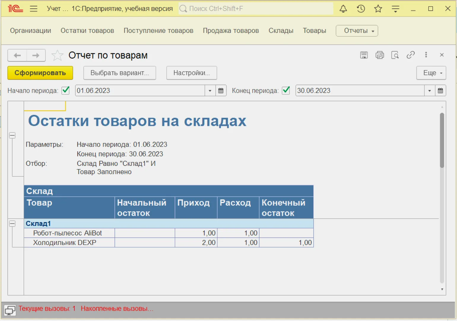The width and height of the screenshot is (457, 321).
Task: Click the report vertical scrollbar thumb
Action: click(x=442, y=140)
